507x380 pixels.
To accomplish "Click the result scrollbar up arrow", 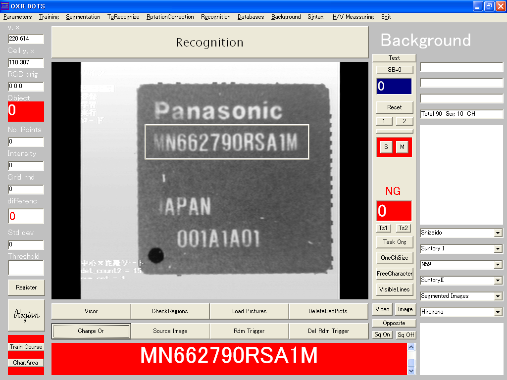I will click(x=411, y=347).
